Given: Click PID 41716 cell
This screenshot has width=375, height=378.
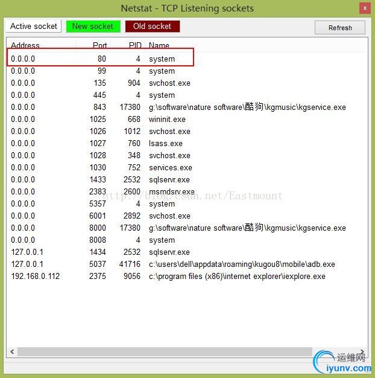Looking at the screenshot, I should 130,264.
